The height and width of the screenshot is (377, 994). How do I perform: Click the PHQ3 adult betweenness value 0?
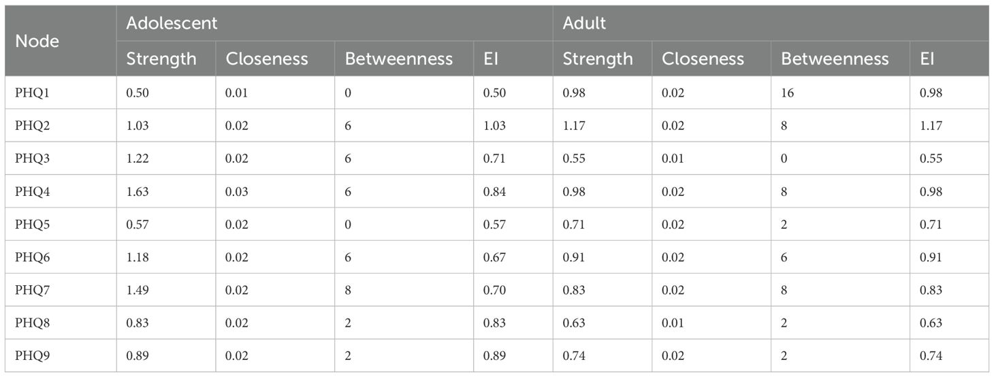click(x=785, y=159)
